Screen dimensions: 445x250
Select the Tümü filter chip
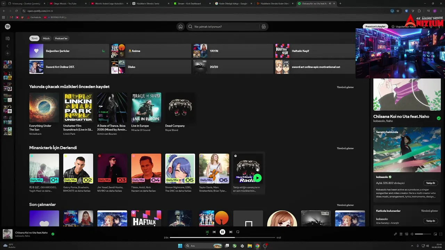pos(34,39)
